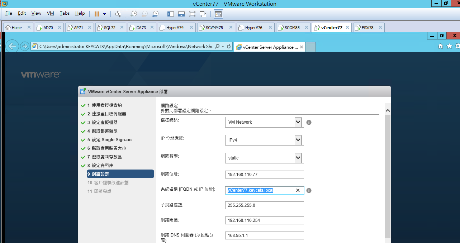
Task: Go to step 5 設定 Single Sign-on
Action: tap(109, 140)
